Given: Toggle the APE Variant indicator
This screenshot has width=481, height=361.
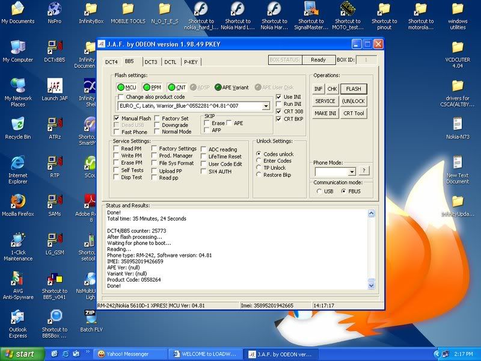Looking at the screenshot, I should 231,87.
